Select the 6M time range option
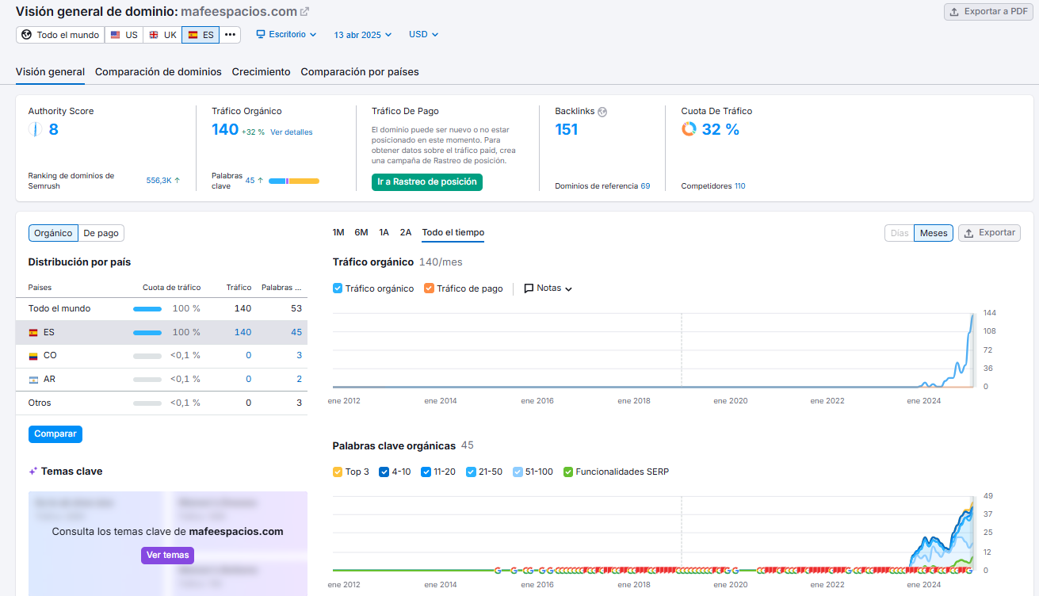The width and height of the screenshot is (1039, 596). [x=361, y=233]
